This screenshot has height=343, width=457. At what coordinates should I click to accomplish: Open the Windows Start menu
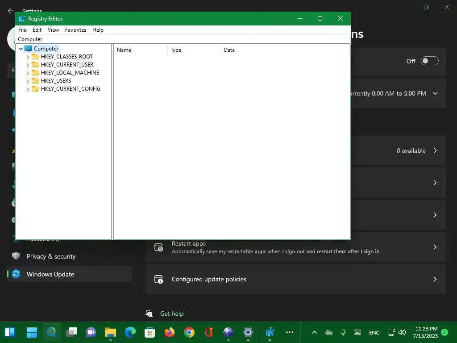click(x=32, y=332)
